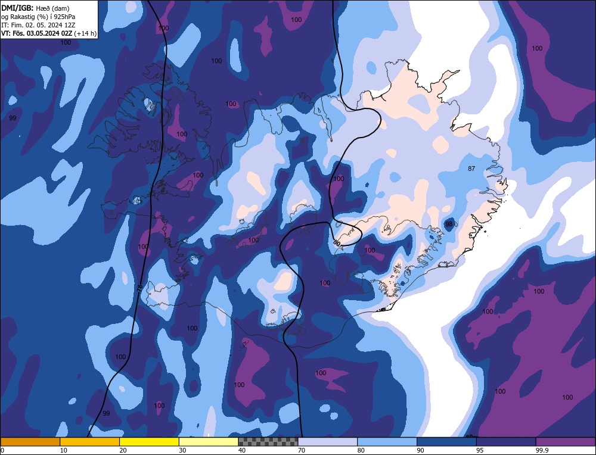
Task: Click the legend scale label '0'
Action: point(2,450)
